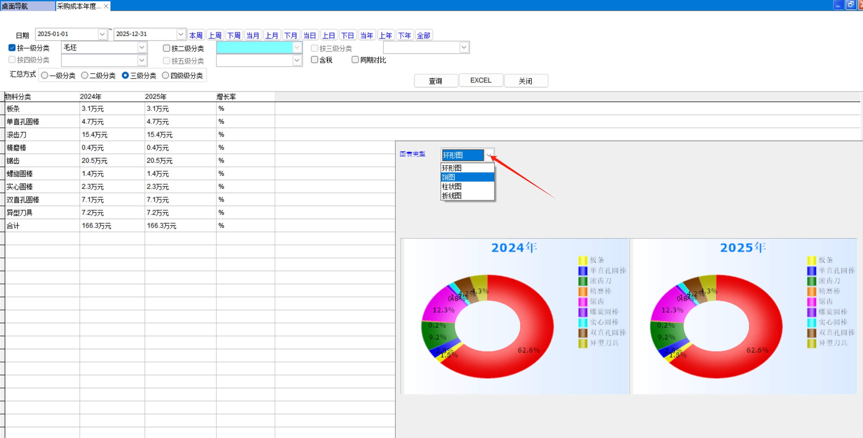Select 一级分类 summary radio button
The image size is (863, 438).
[45, 76]
